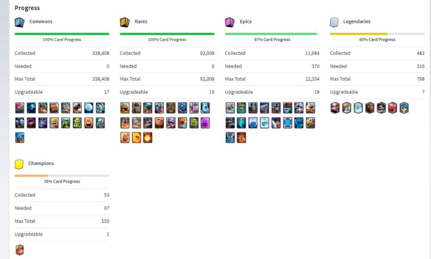Screen dimensions: 431x259
Task: Click the "Progress" section heading
Action: coord(27,8)
